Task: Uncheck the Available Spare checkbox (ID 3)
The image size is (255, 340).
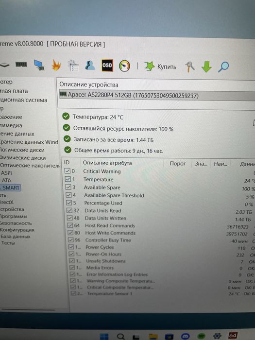Action: click(x=68, y=187)
